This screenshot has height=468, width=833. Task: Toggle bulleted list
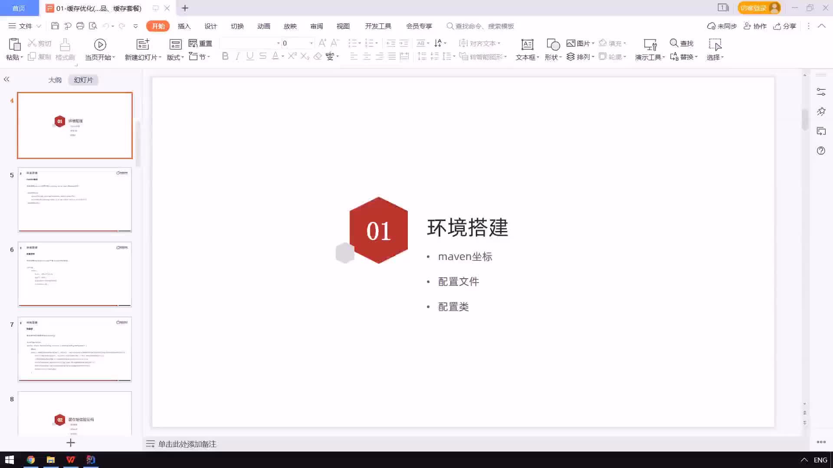(352, 43)
